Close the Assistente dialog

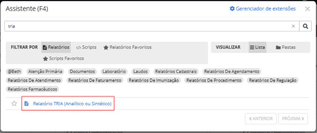(x=308, y=9)
